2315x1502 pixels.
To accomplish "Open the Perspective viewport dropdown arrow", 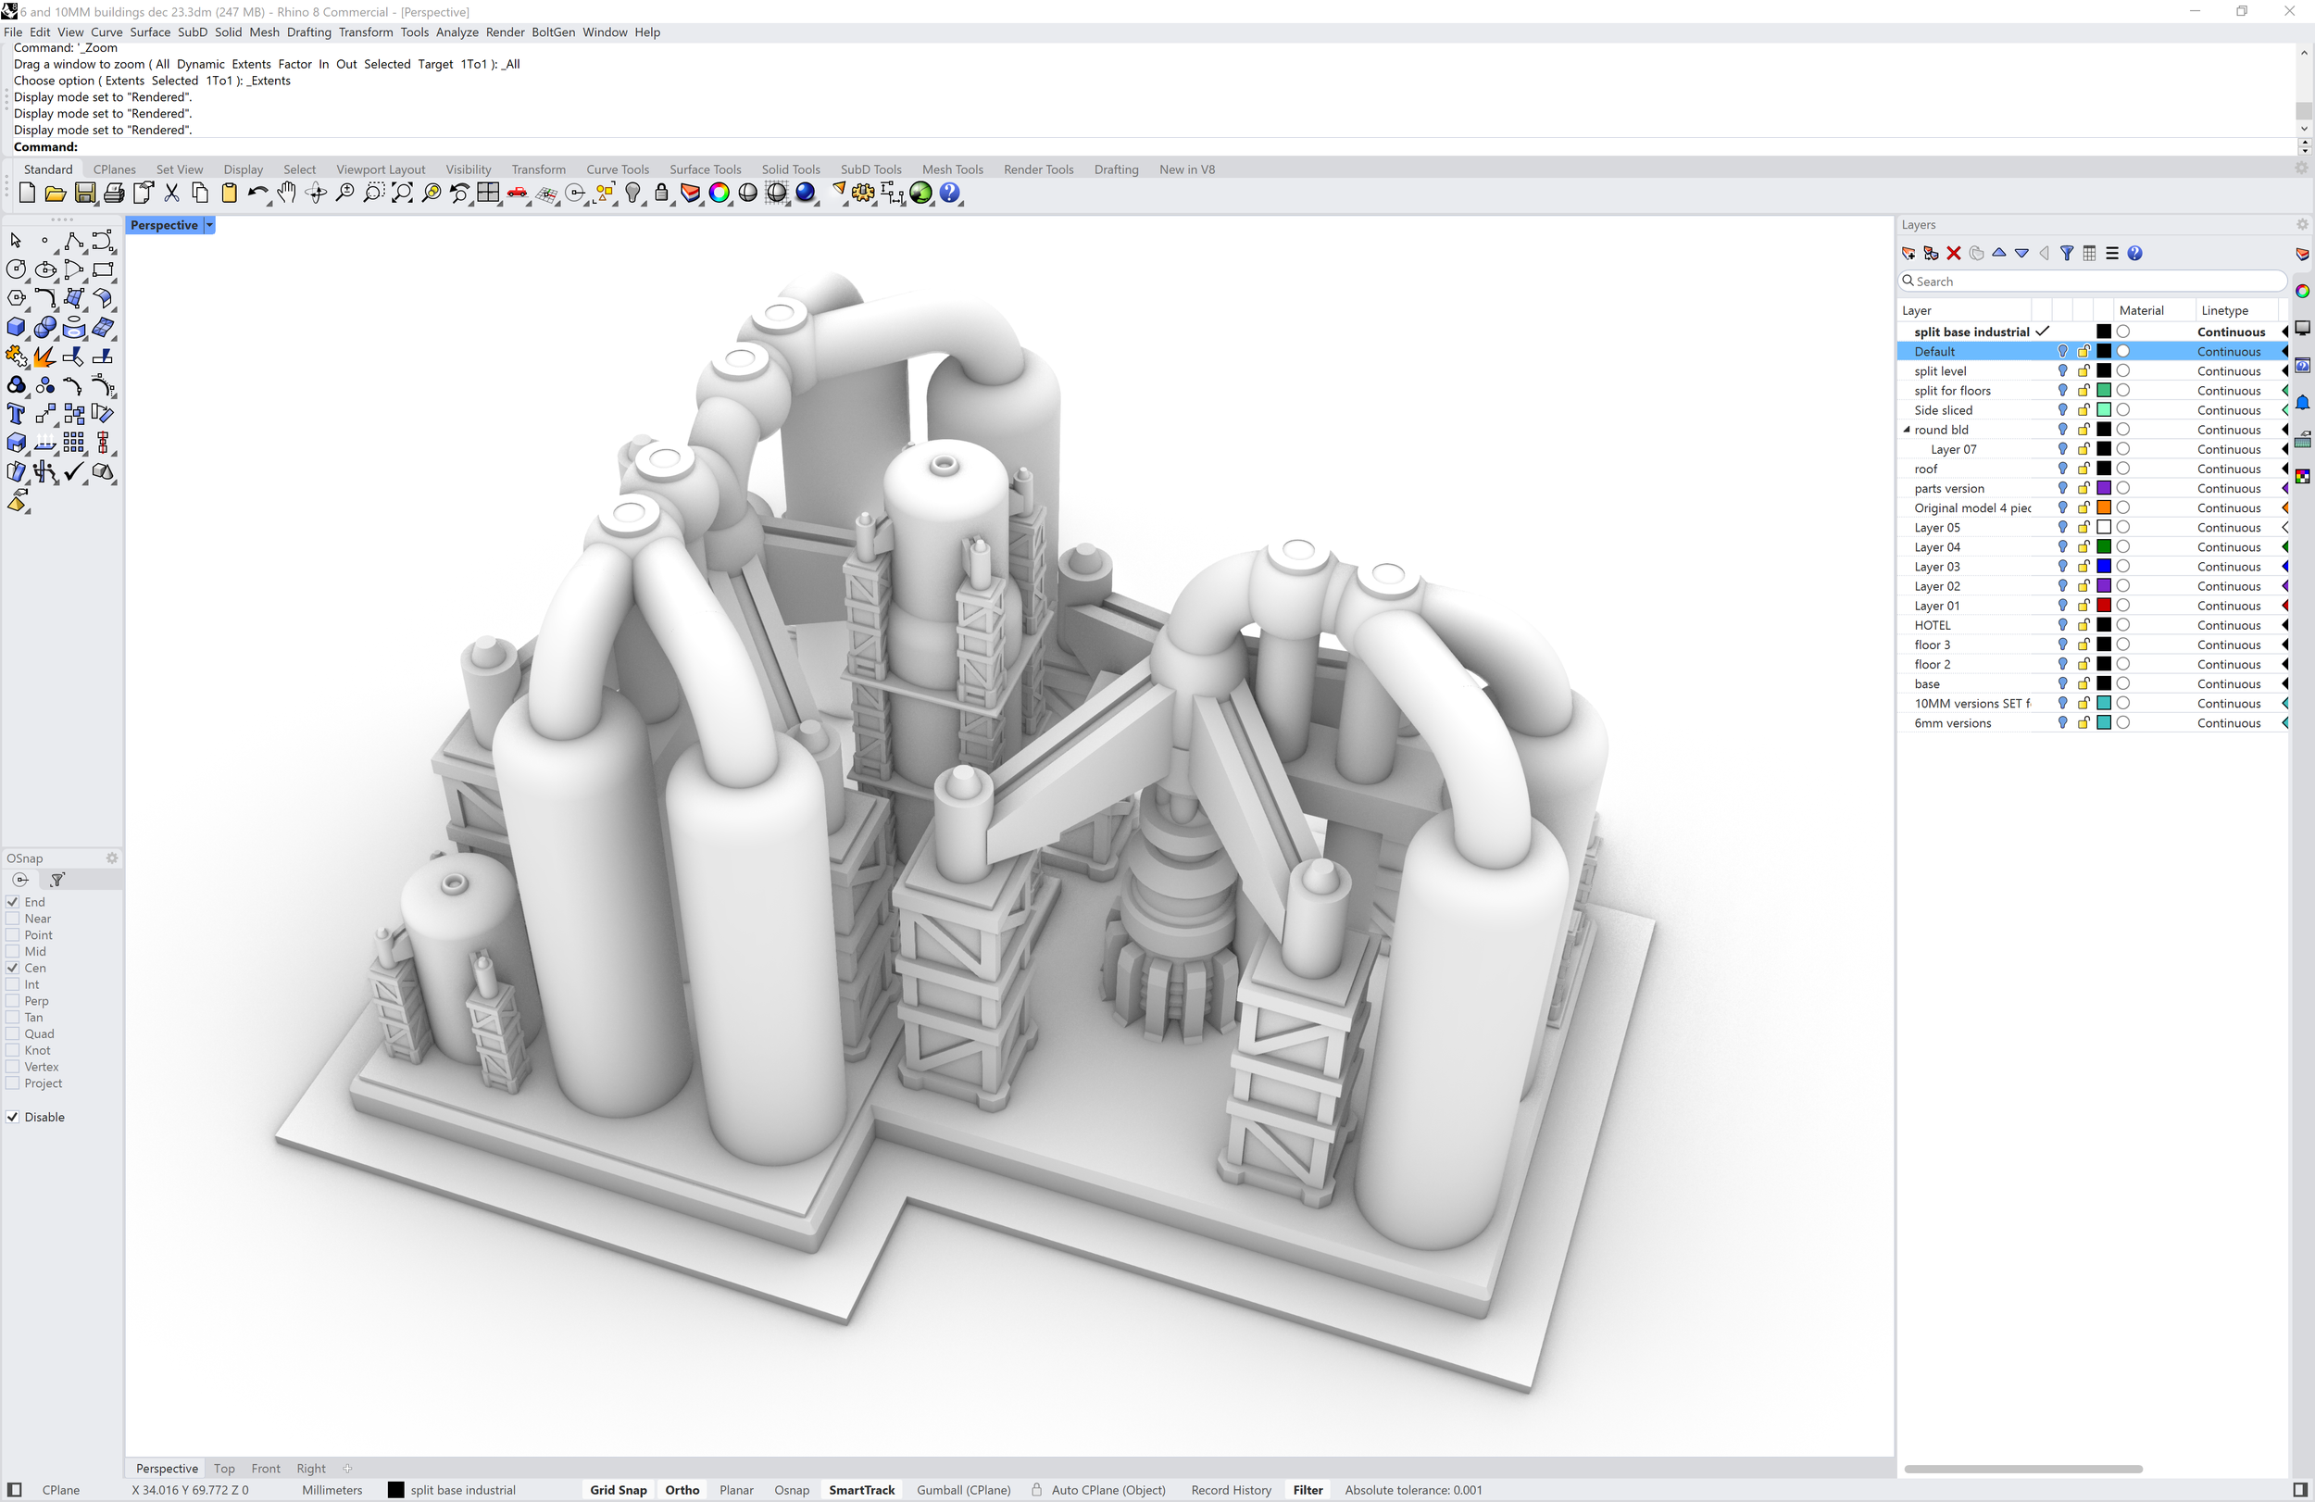I will pos(209,225).
